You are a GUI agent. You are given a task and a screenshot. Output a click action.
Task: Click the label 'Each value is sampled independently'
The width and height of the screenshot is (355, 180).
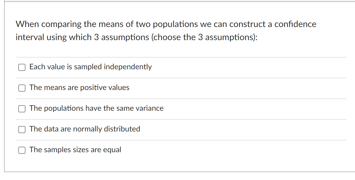(x=91, y=67)
